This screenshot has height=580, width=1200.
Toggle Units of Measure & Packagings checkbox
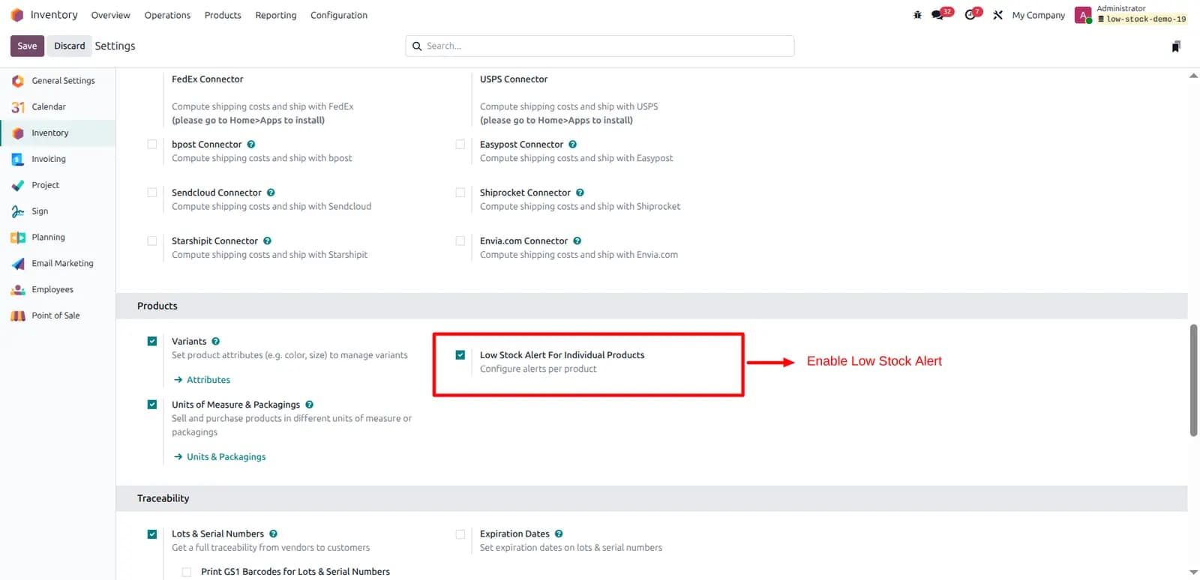tap(152, 405)
